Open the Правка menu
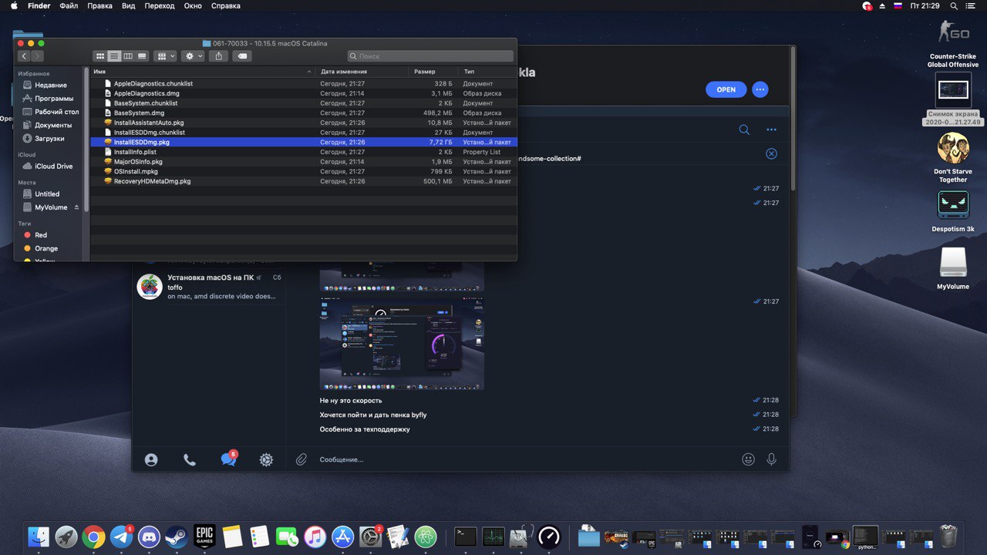 pos(100,5)
